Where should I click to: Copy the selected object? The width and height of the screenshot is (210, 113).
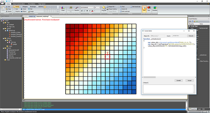tap(8, 9)
